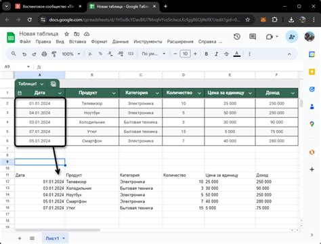Click the Share button
This screenshot has height=244, width=321.
coord(292,37)
